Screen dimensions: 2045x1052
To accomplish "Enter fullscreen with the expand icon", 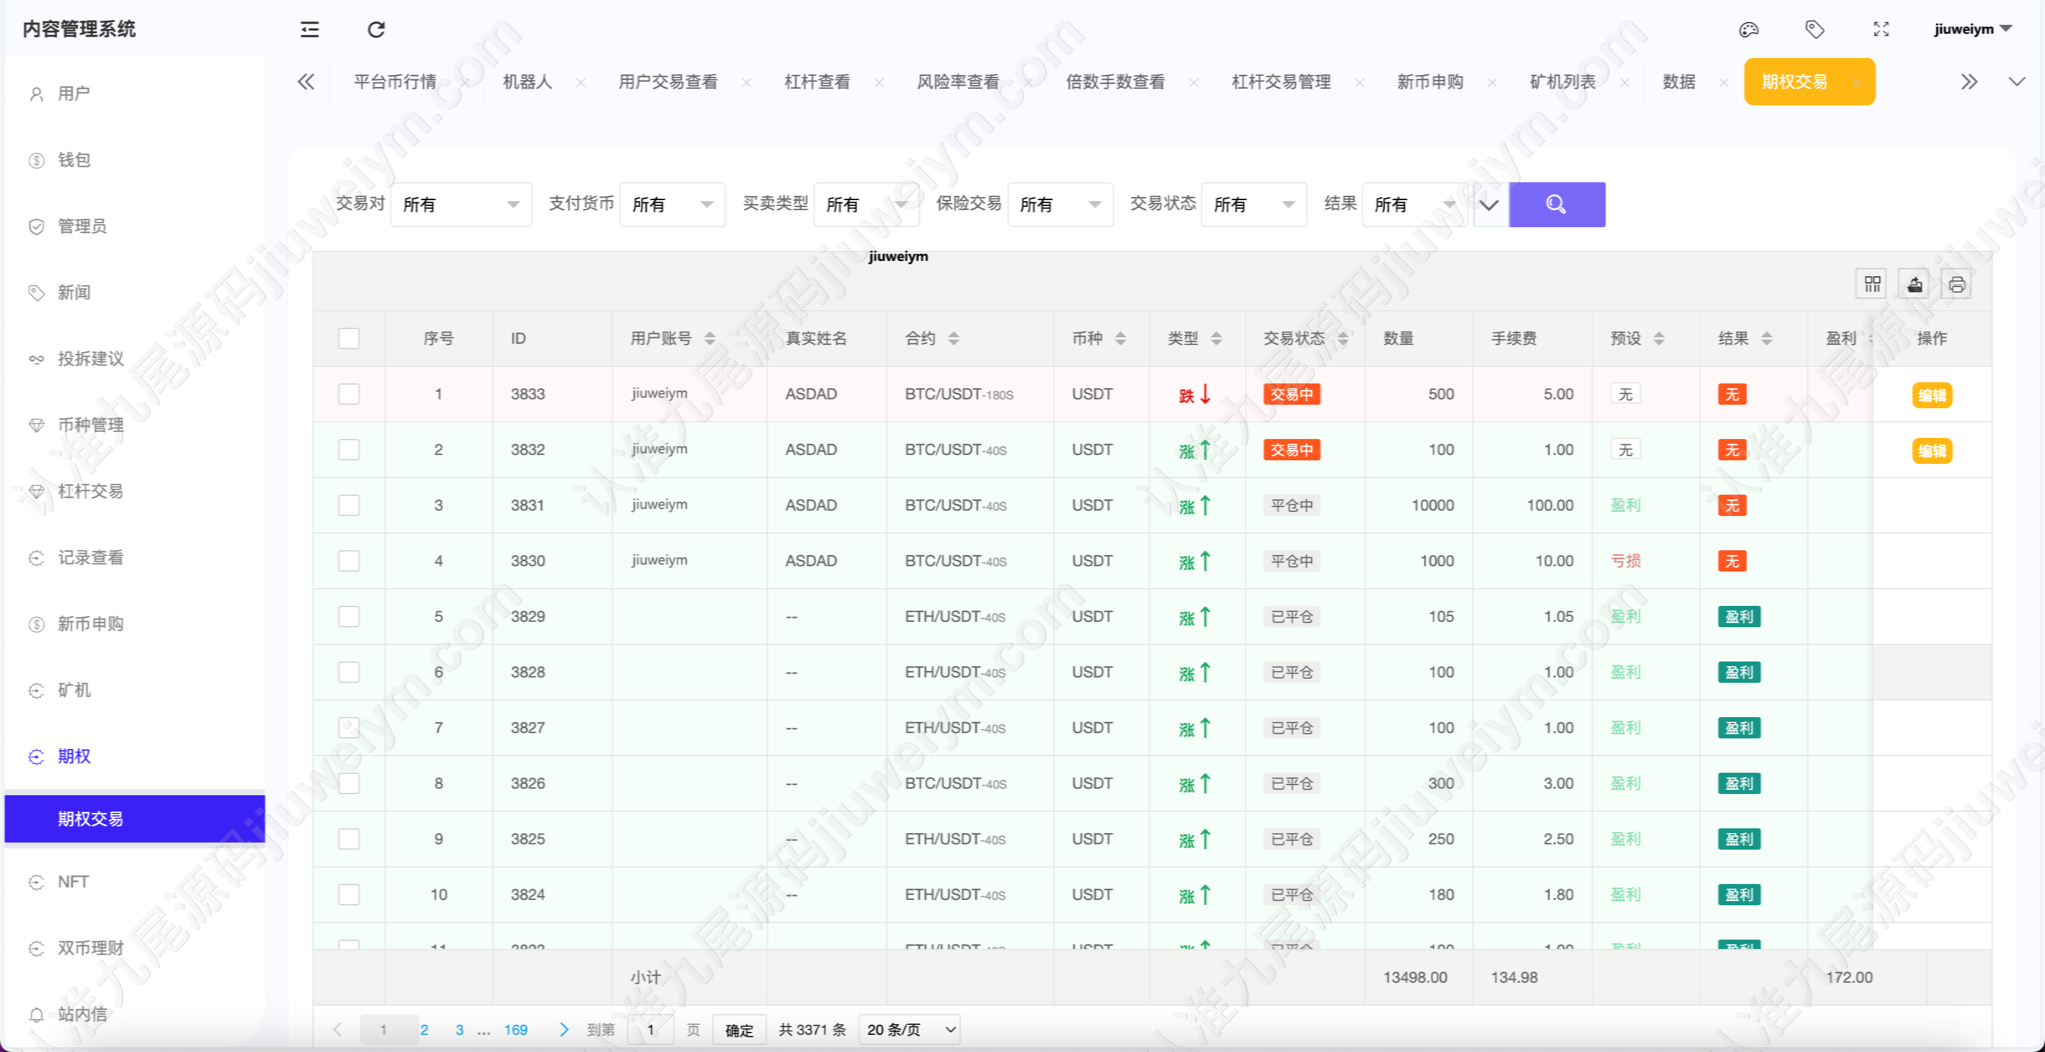I will (x=1882, y=30).
